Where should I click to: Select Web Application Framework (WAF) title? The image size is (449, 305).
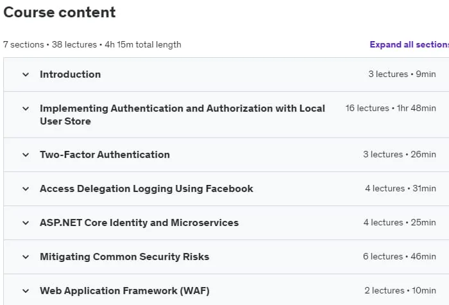coord(124,291)
